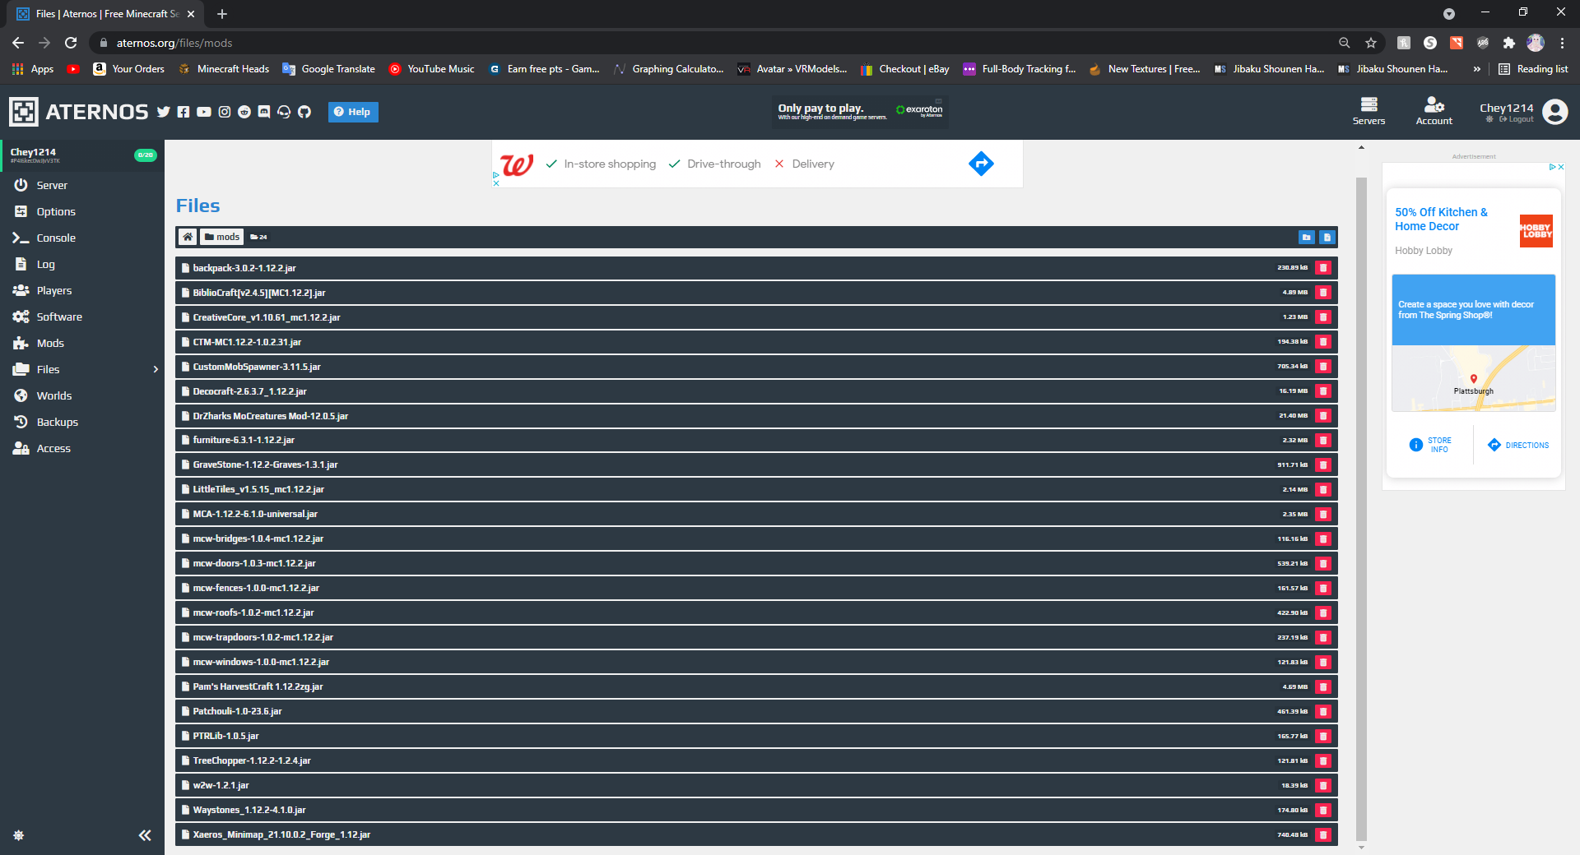Delete MCA-1.12.2-6.1.0-universal.jar
This screenshot has width=1580, height=855.
[1323, 515]
